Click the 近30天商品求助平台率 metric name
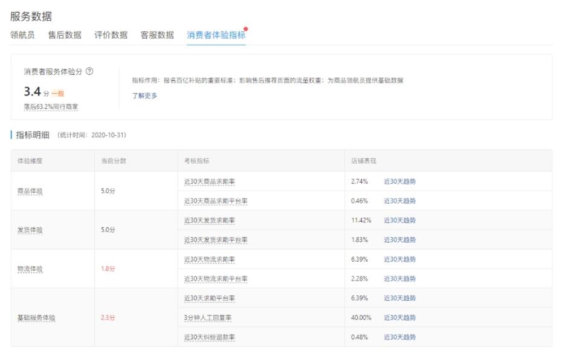Screen dimensions: 562x357 pos(216,201)
